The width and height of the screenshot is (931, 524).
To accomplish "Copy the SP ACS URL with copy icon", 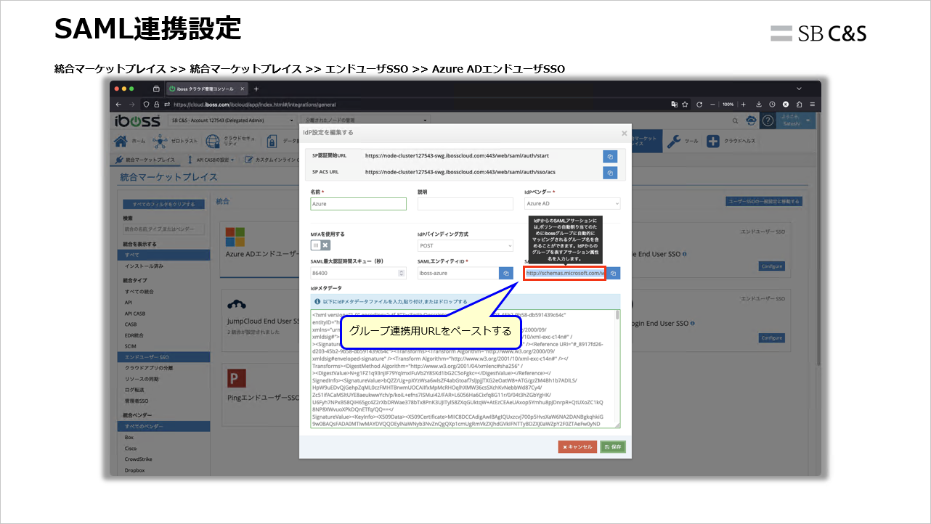I will coord(610,173).
